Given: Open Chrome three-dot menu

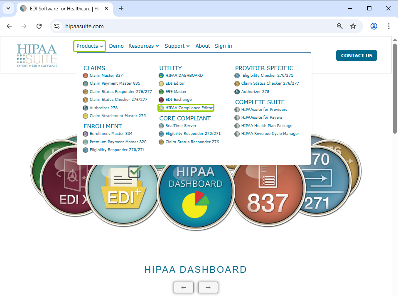Looking at the screenshot, I should coord(388,26).
